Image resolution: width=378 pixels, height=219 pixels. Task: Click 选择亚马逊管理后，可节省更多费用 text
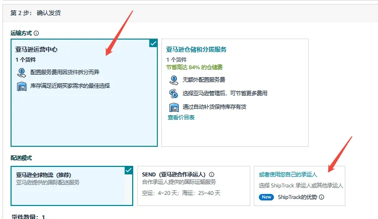click(225, 93)
